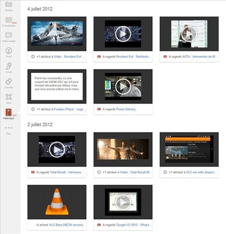
Task: Open Jeux in the sidebar
Action: [9, 99]
